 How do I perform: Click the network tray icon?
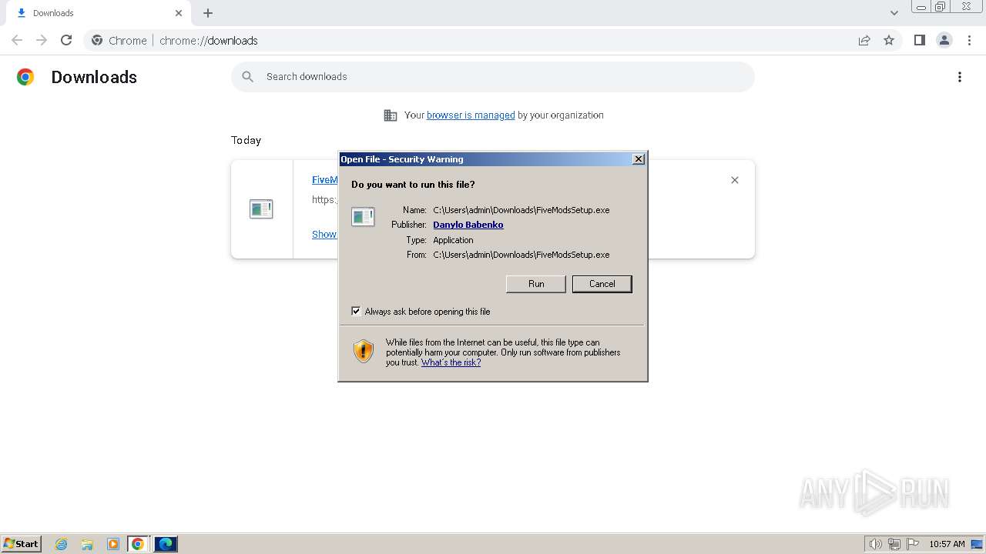pyautogui.click(x=894, y=544)
